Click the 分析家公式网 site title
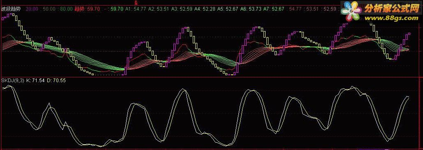Image resolution: width=423 pixels, height=150 pixels. [391, 9]
